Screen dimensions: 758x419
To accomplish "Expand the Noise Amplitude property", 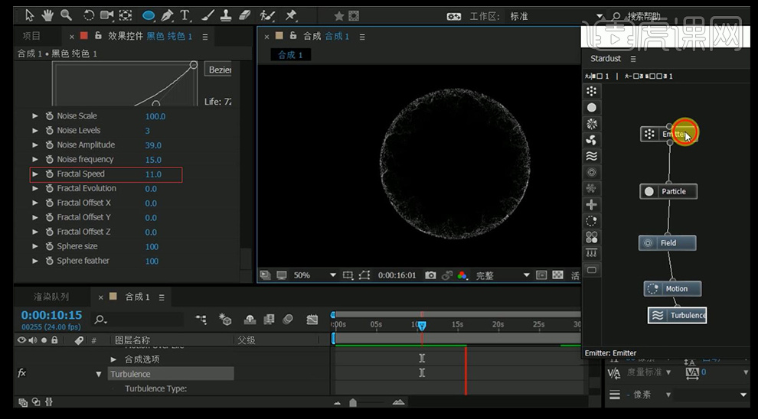I will pos(35,145).
